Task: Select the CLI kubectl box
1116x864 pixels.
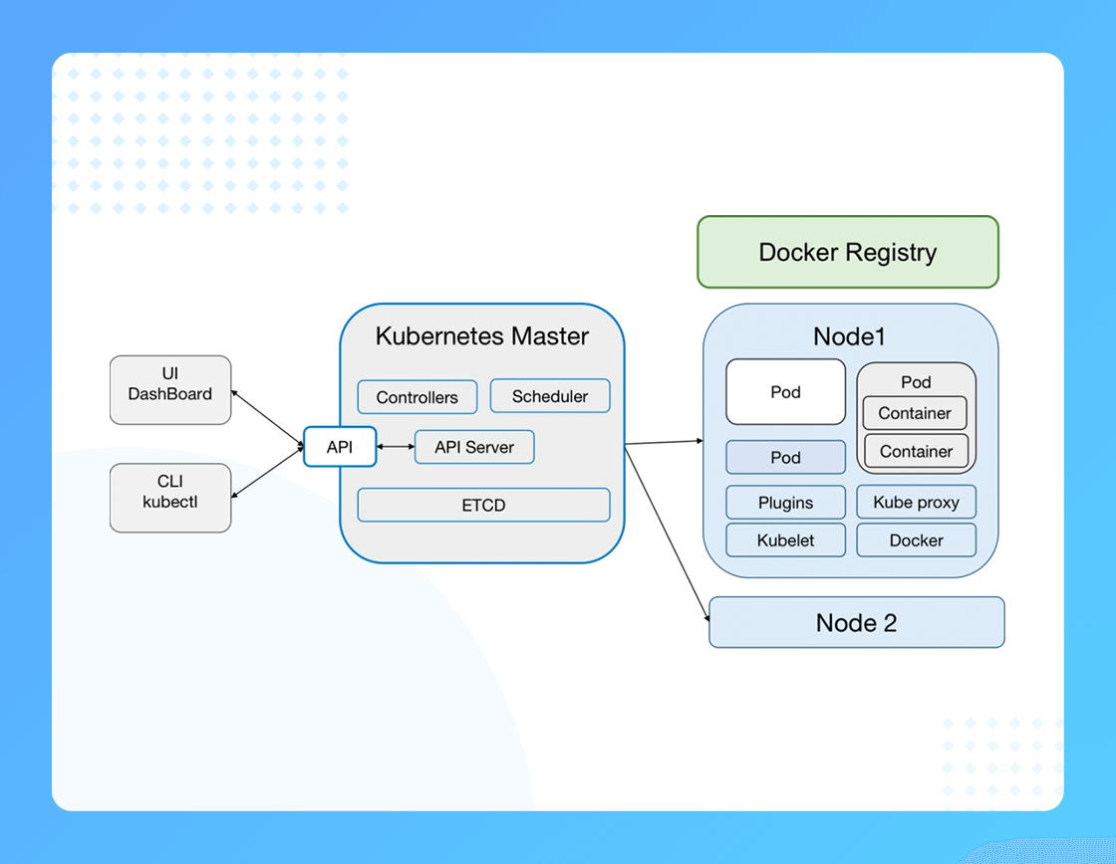Action: [170, 498]
